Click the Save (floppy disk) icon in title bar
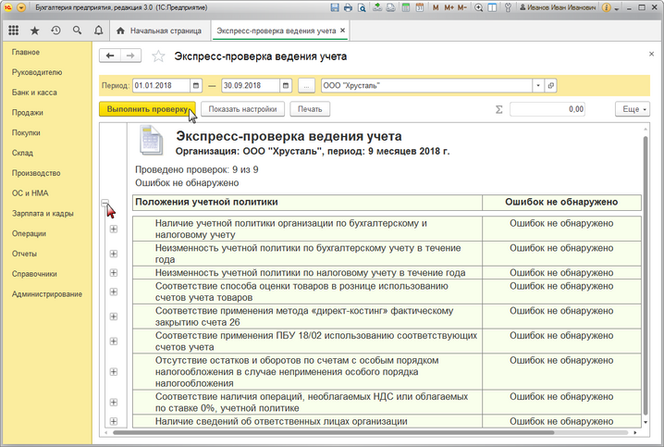The width and height of the screenshot is (664, 447). point(335,7)
